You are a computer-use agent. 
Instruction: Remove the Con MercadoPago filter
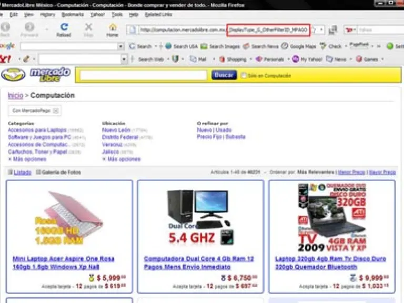tap(56, 111)
